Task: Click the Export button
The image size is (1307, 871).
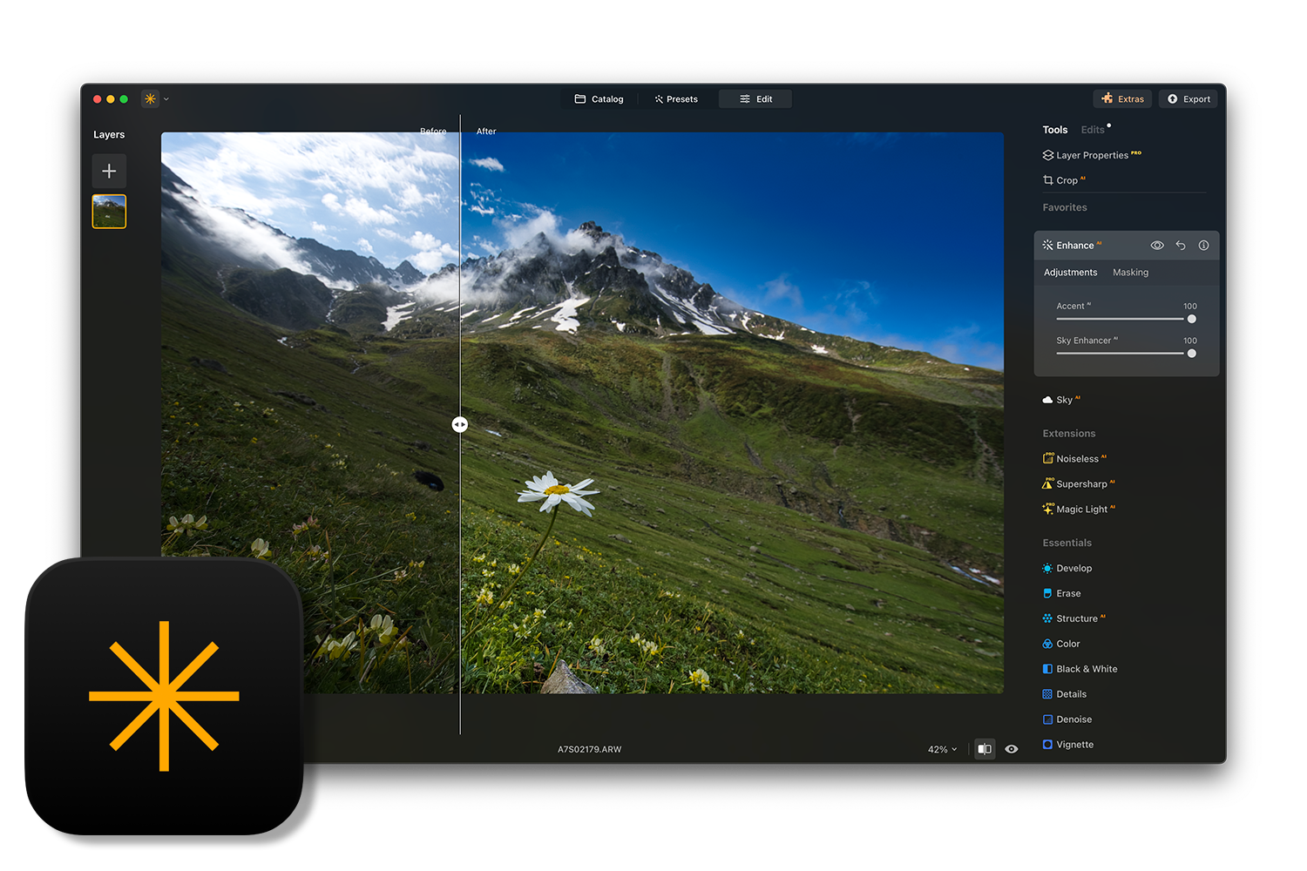Action: tap(1188, 99)
